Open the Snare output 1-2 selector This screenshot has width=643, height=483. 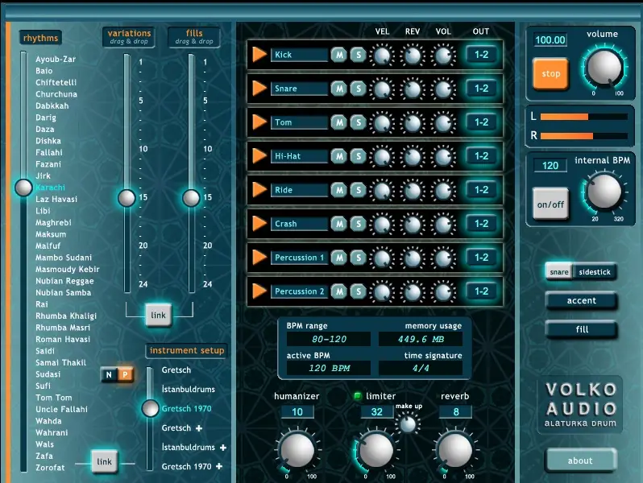point(481,89)
